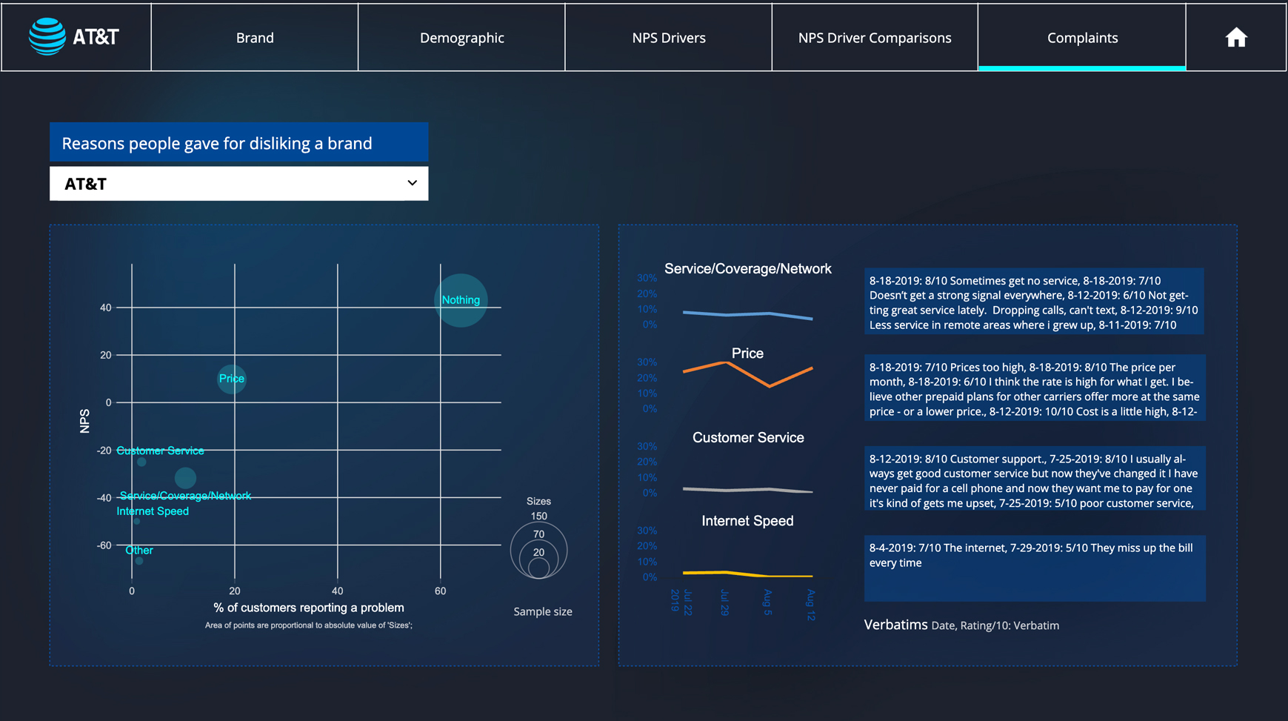Click the Other point label
The image size is (1288, 721).
pyautogui.click(x=139, y=550)
